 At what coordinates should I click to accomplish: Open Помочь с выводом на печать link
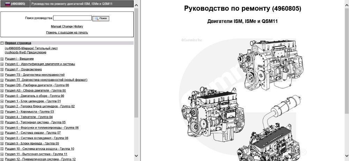tap(67, 32)
